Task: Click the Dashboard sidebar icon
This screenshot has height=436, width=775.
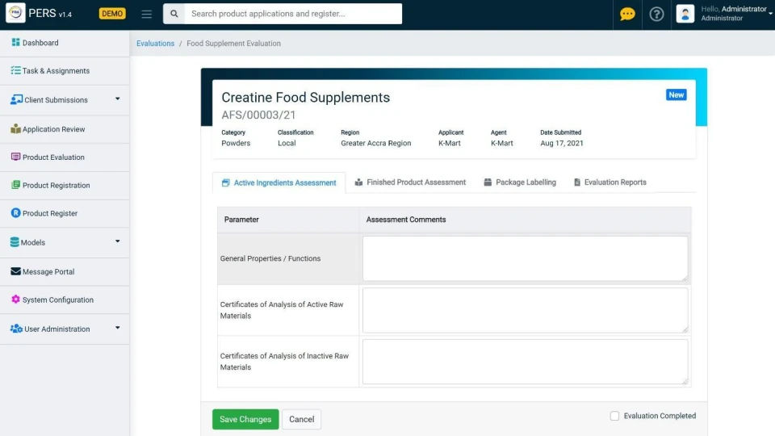Action: coord(16,43)
